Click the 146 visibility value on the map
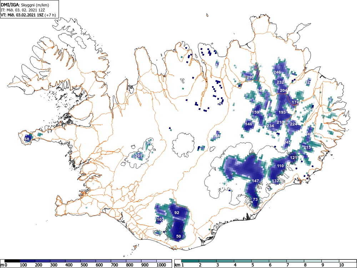Image resolution: width=357 pixels, height=268 pixels. click(248, 124)
